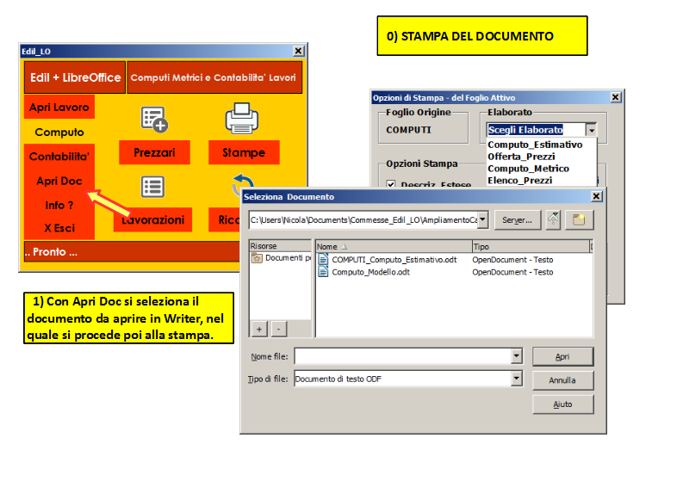Open the Nome file dropdown arrow

(x=516, y=356)
